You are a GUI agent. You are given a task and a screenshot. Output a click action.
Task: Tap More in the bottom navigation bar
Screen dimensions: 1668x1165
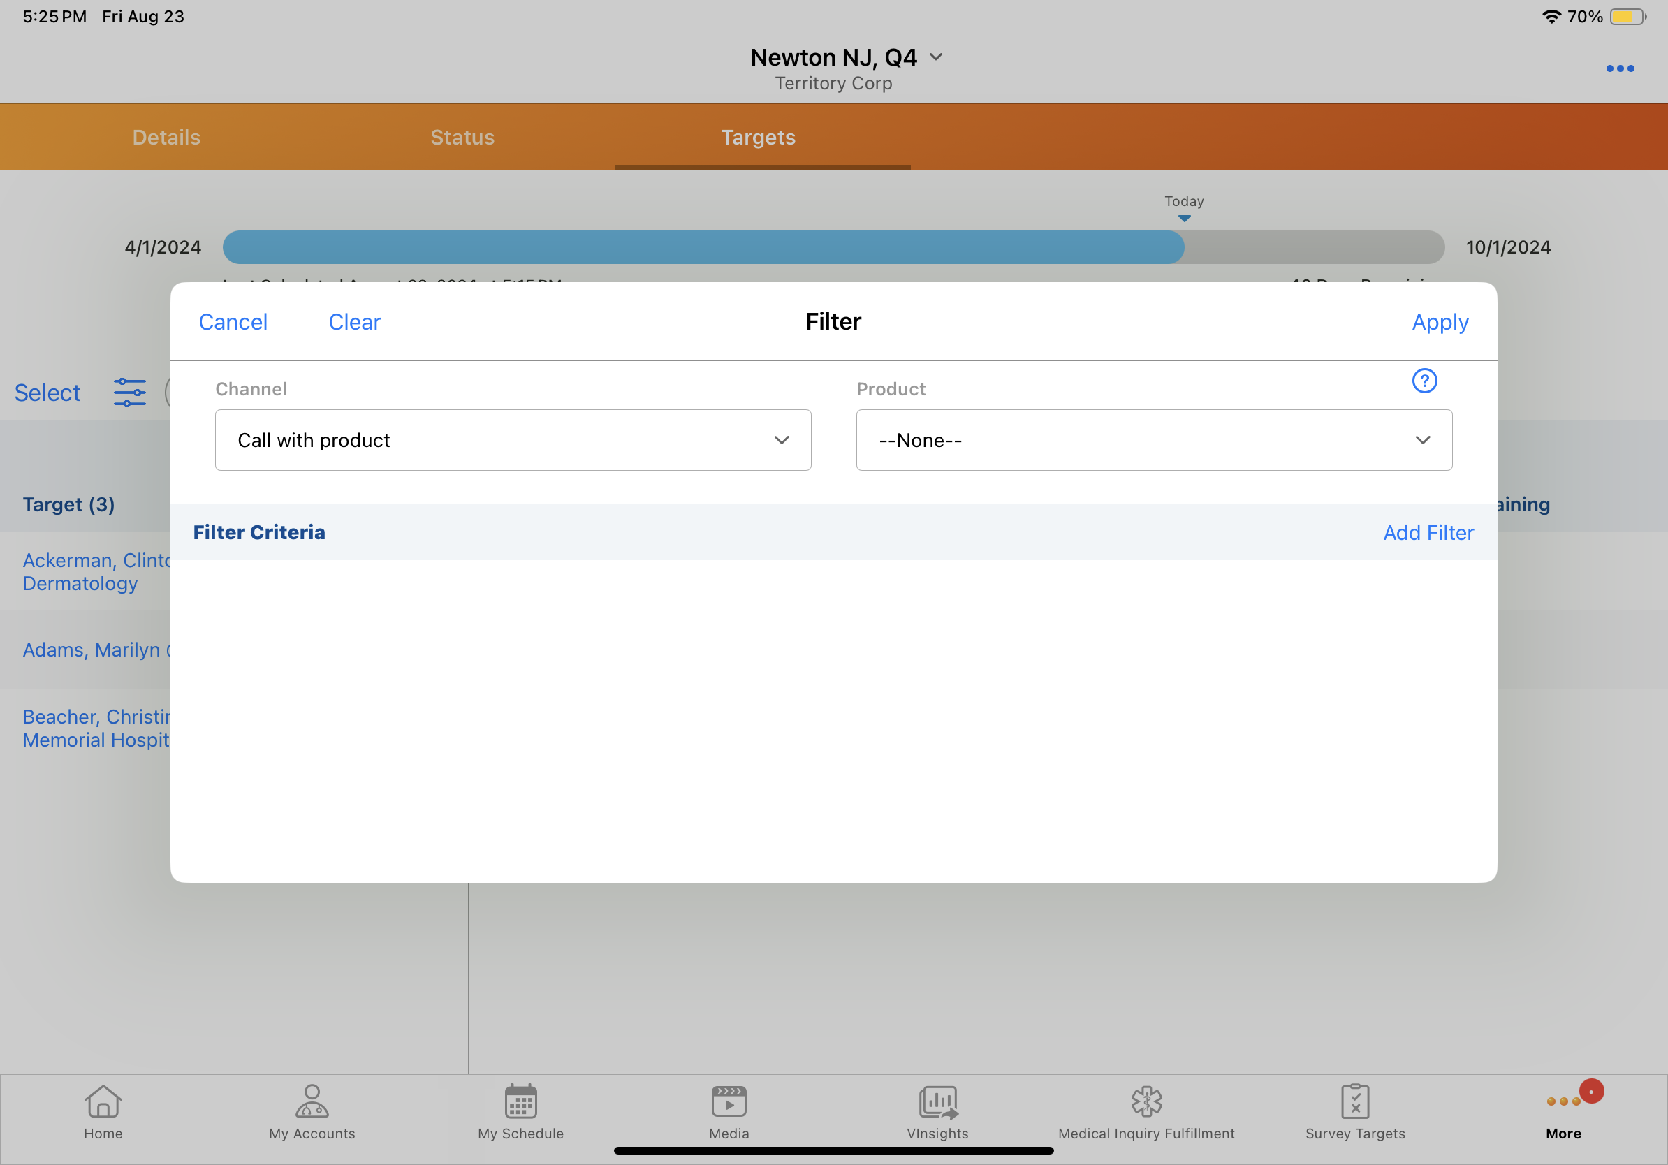pyautogui.click(x=1563, y=1111)
